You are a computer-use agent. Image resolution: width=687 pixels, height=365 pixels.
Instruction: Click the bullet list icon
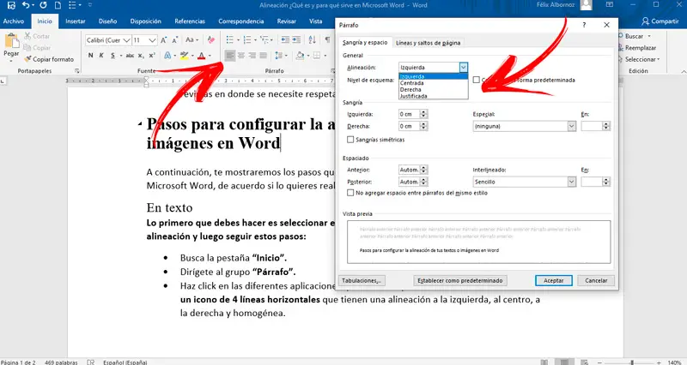coord(229,39)
